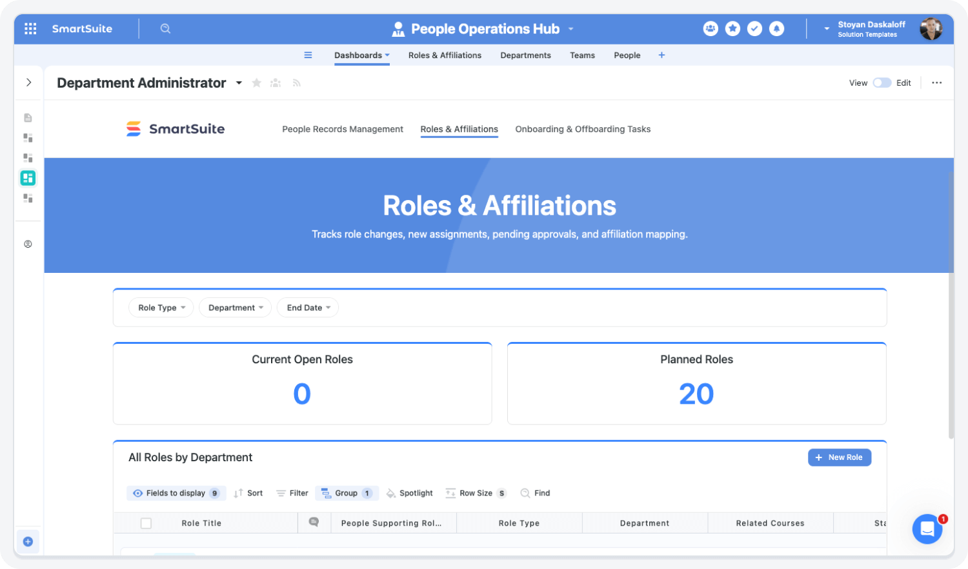
Task: Open the user account dropdown arrow
Action: click(827, 28)
